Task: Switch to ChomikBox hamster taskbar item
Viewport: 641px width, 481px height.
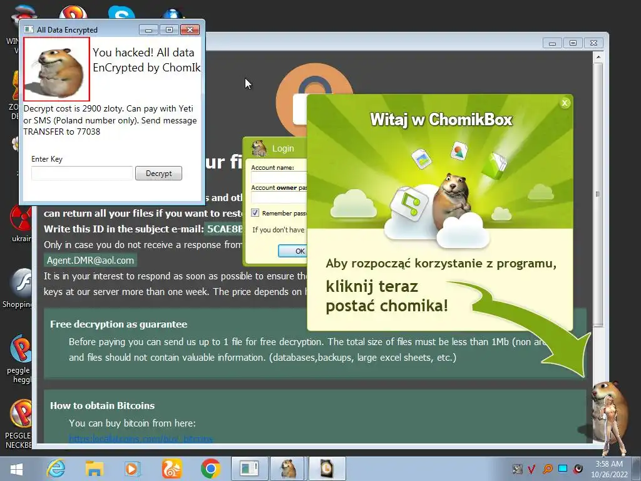Action: pyautogui.click(x=288, y=468)
